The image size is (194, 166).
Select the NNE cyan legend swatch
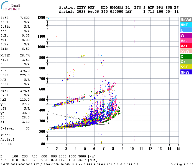coord(186,25)
